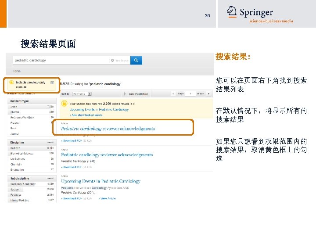The image size is (316, 237).
Task: Filter Content Type by Article
Action: click(32, 107)
